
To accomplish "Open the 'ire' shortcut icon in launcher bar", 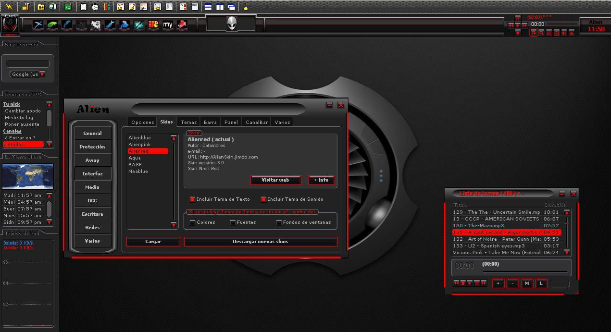I will pyautogui.click(x=153, y=24).
